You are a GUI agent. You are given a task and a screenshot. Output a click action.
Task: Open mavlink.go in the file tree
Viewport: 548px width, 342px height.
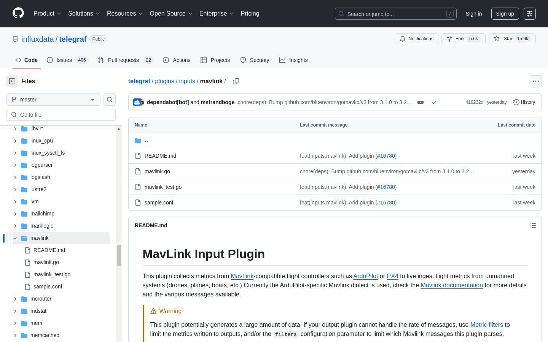coord(46,262)
